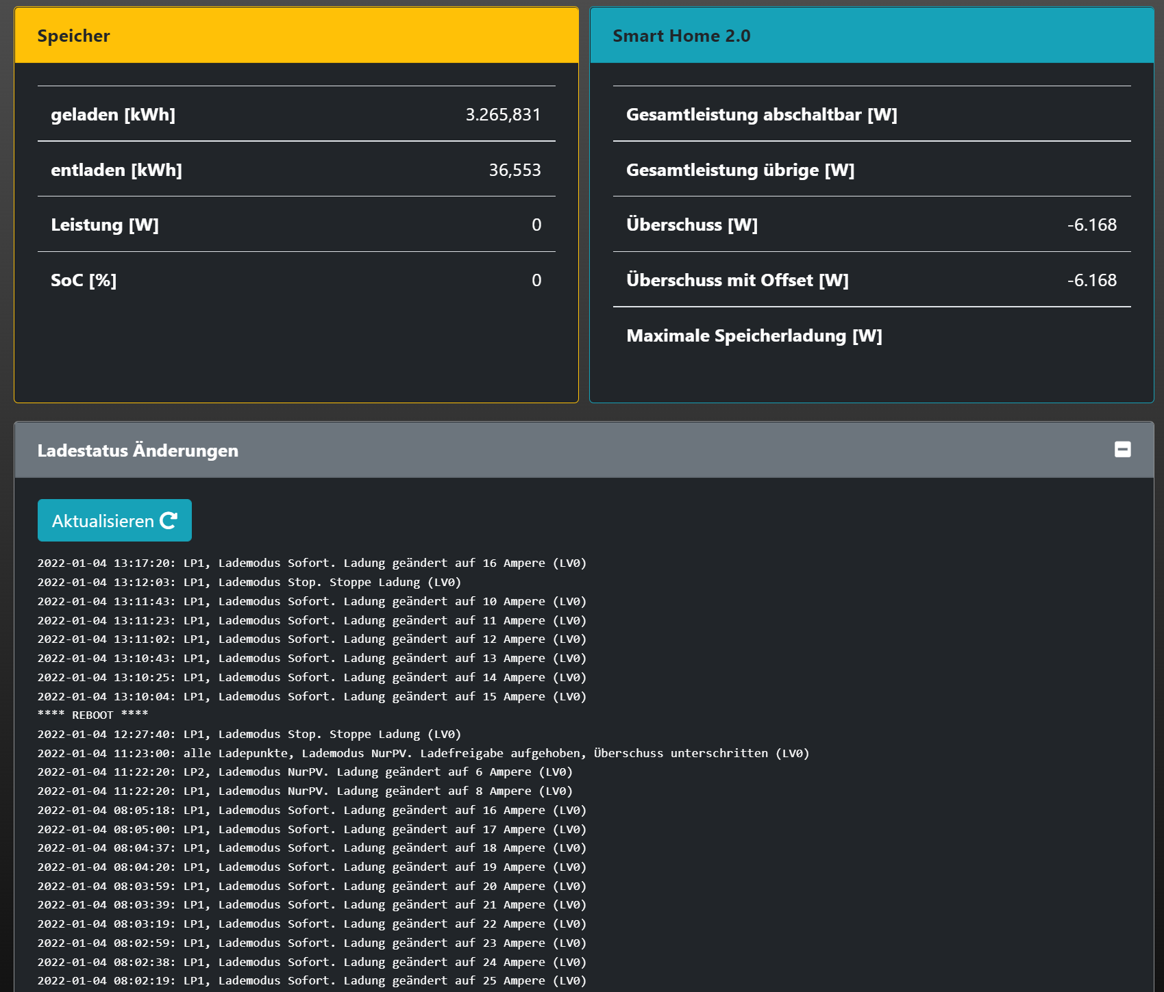Image resolution: width=1164 pixels, height=992 pixels.
Task: Select the entladen [kWh] row label
Action: [x=116, y=170]
